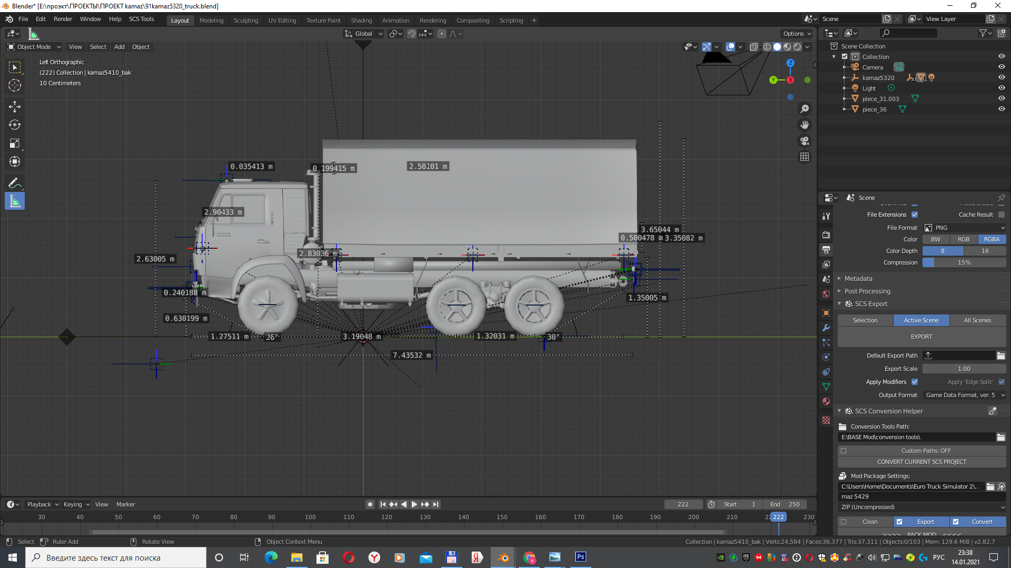This screenshot has width=1011, height=568.
Task: Adjust the Compression 15% slider
Action: [x=964, y=262]
